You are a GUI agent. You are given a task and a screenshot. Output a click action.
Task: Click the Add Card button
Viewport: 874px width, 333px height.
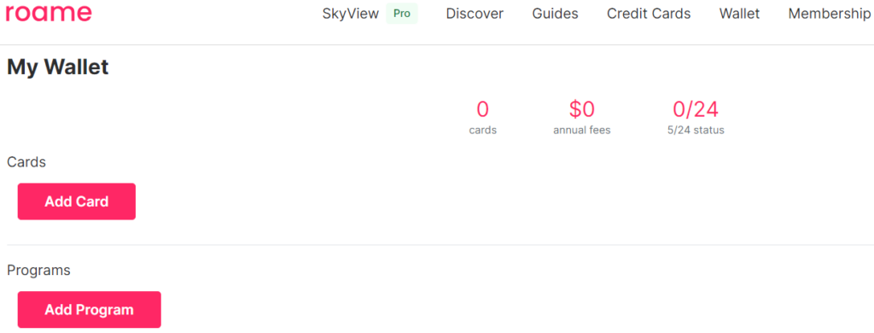coord(76,202)
